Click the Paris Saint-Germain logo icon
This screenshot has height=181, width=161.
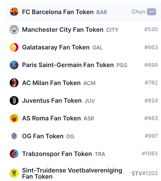coord(14,65)
